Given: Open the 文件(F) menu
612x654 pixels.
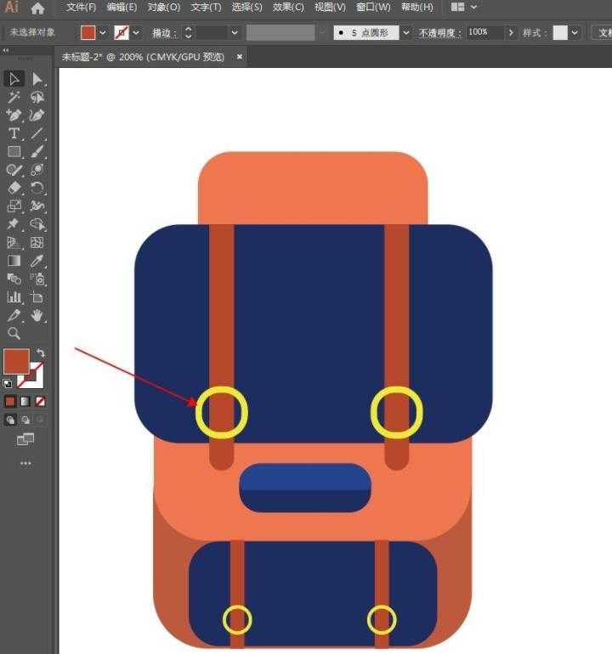Looking at the screenshot, I should [x=81, y=8].
